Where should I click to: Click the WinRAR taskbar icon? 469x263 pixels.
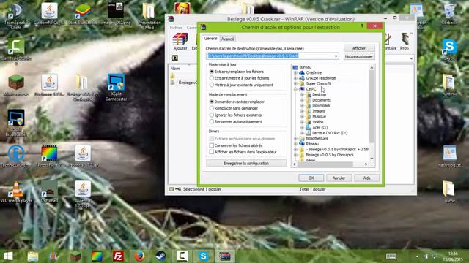point(225,256)
